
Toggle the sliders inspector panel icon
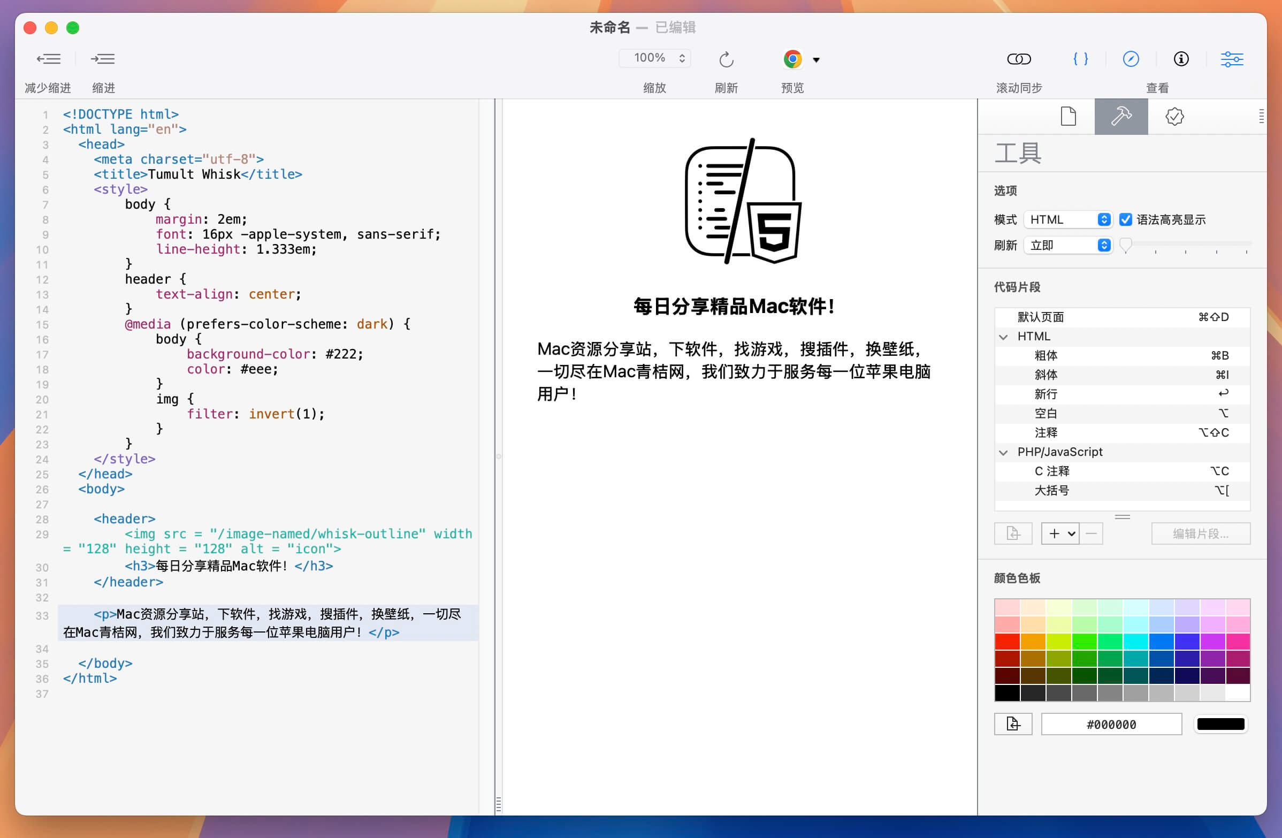1232,59
